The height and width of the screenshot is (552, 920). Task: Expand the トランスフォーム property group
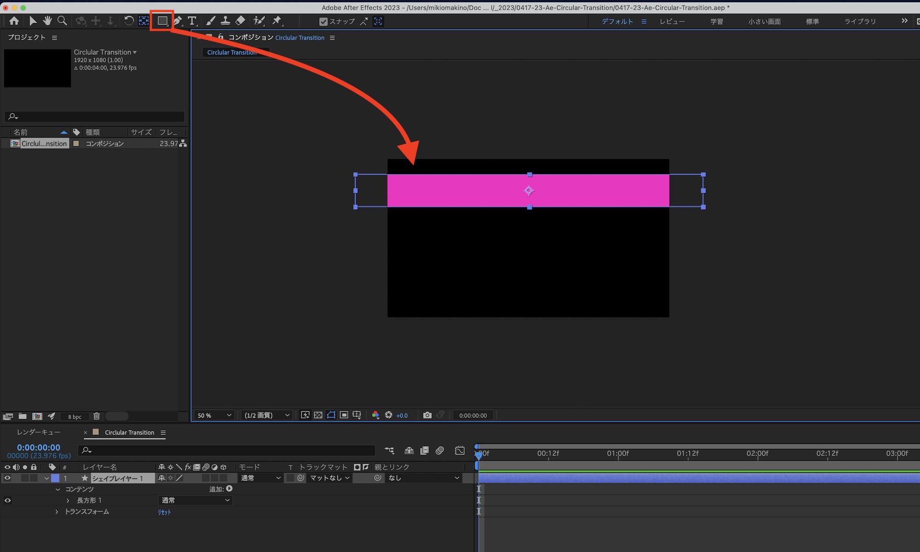(57, 512)
